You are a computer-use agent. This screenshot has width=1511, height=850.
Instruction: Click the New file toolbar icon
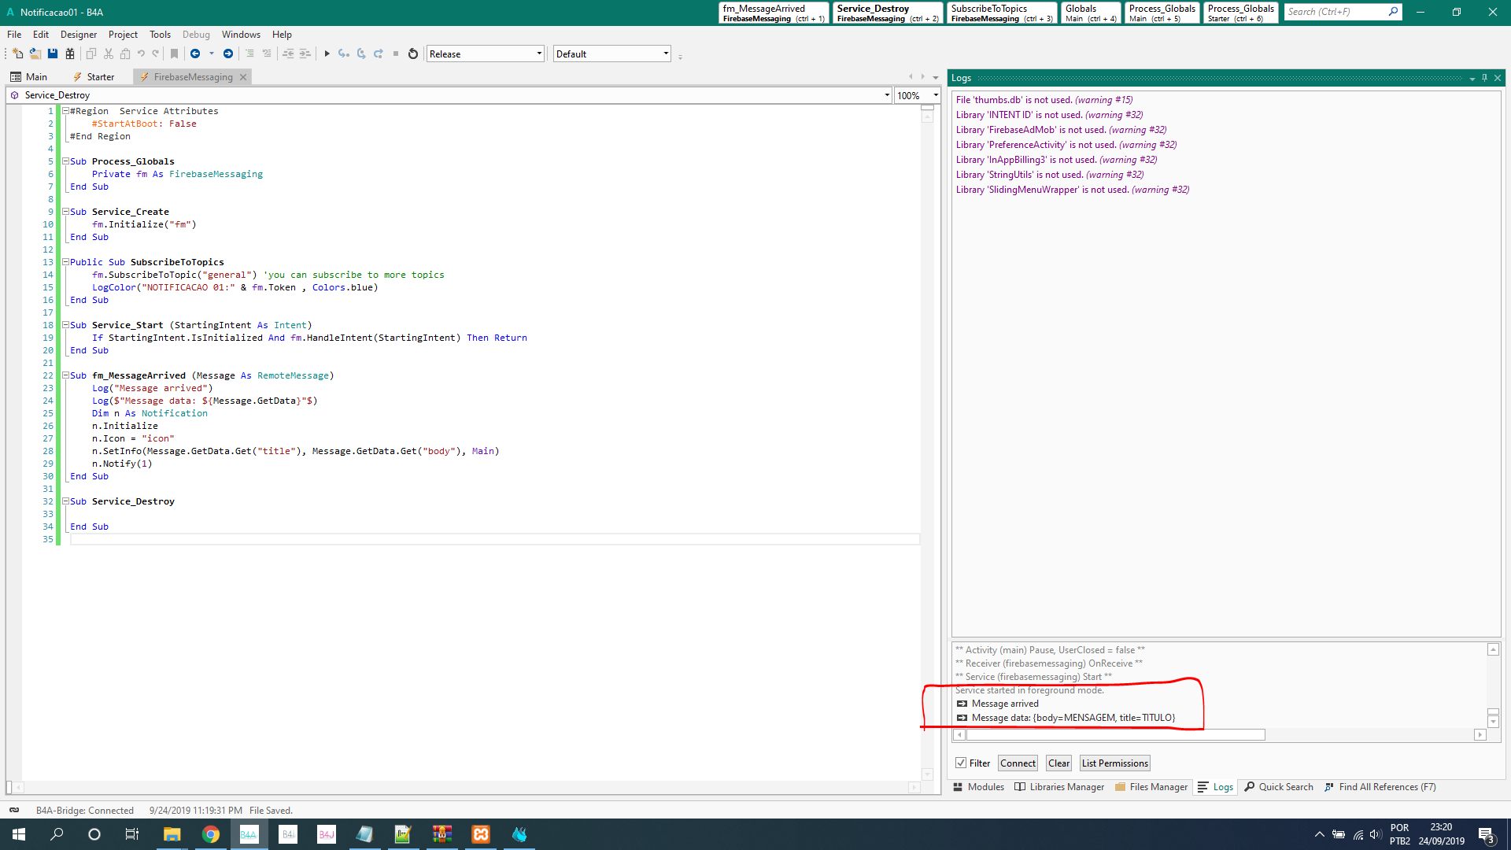[17, 54]
